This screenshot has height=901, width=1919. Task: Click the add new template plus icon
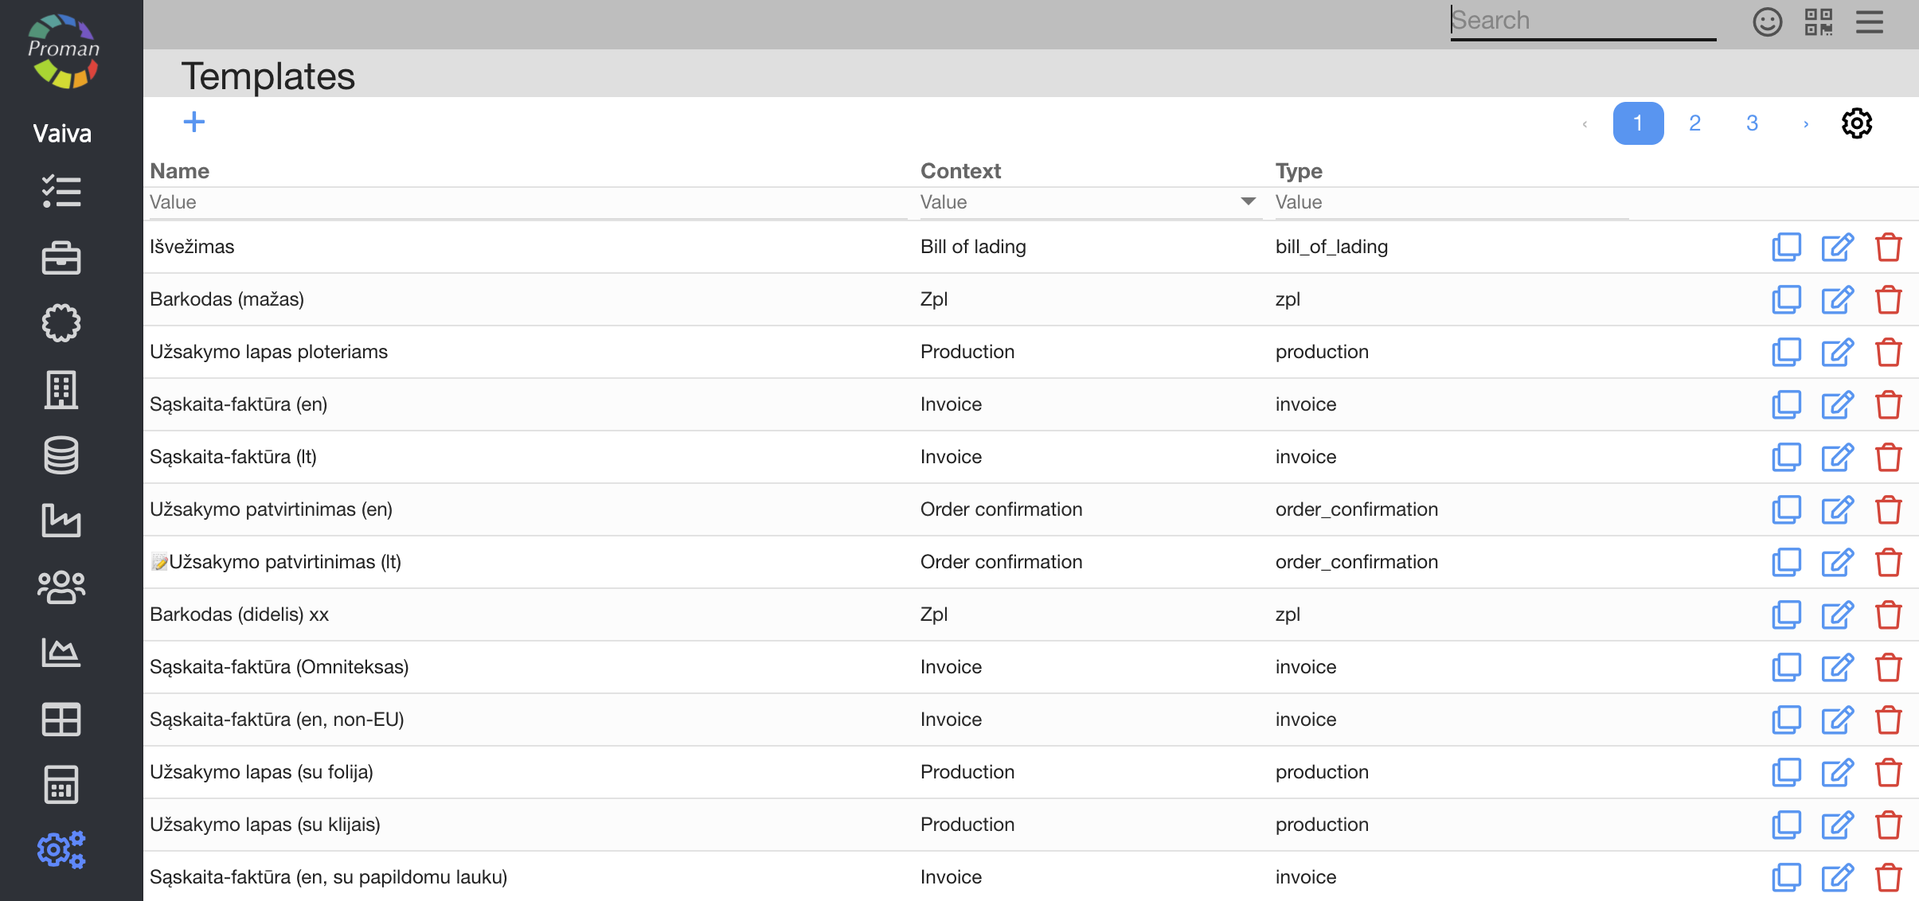(193, 122)
